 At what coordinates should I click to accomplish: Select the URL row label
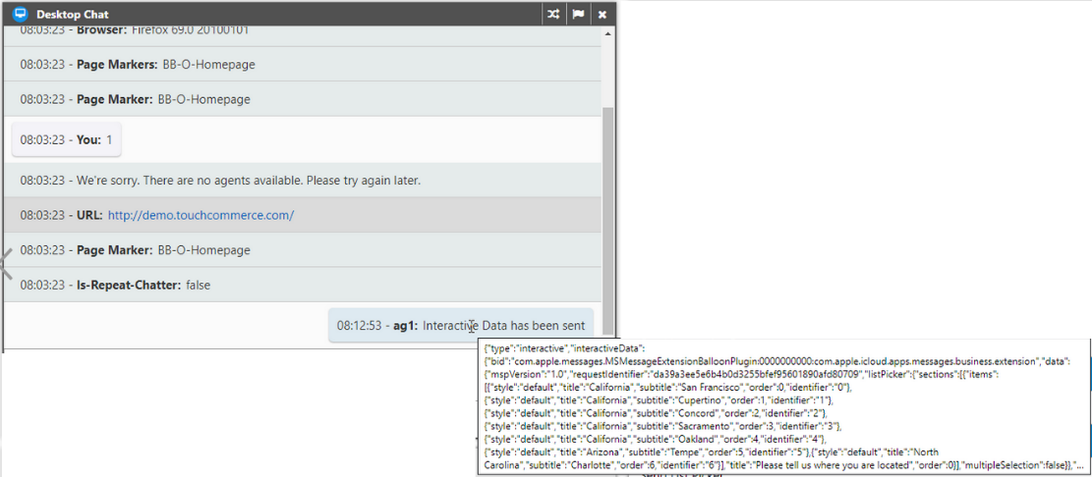[x=88, y=215]
